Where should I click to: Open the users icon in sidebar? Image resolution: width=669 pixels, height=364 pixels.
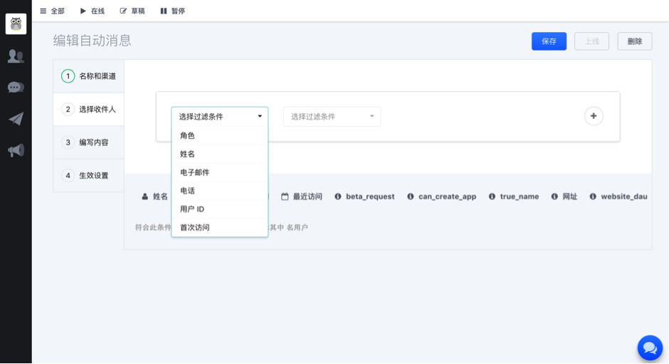tap(16, 56)
